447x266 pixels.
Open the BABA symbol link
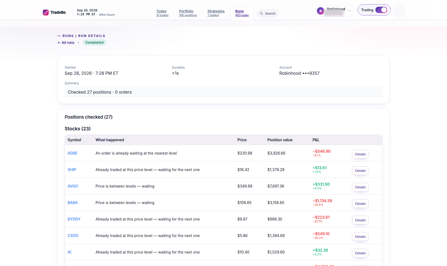click(73, 203)
